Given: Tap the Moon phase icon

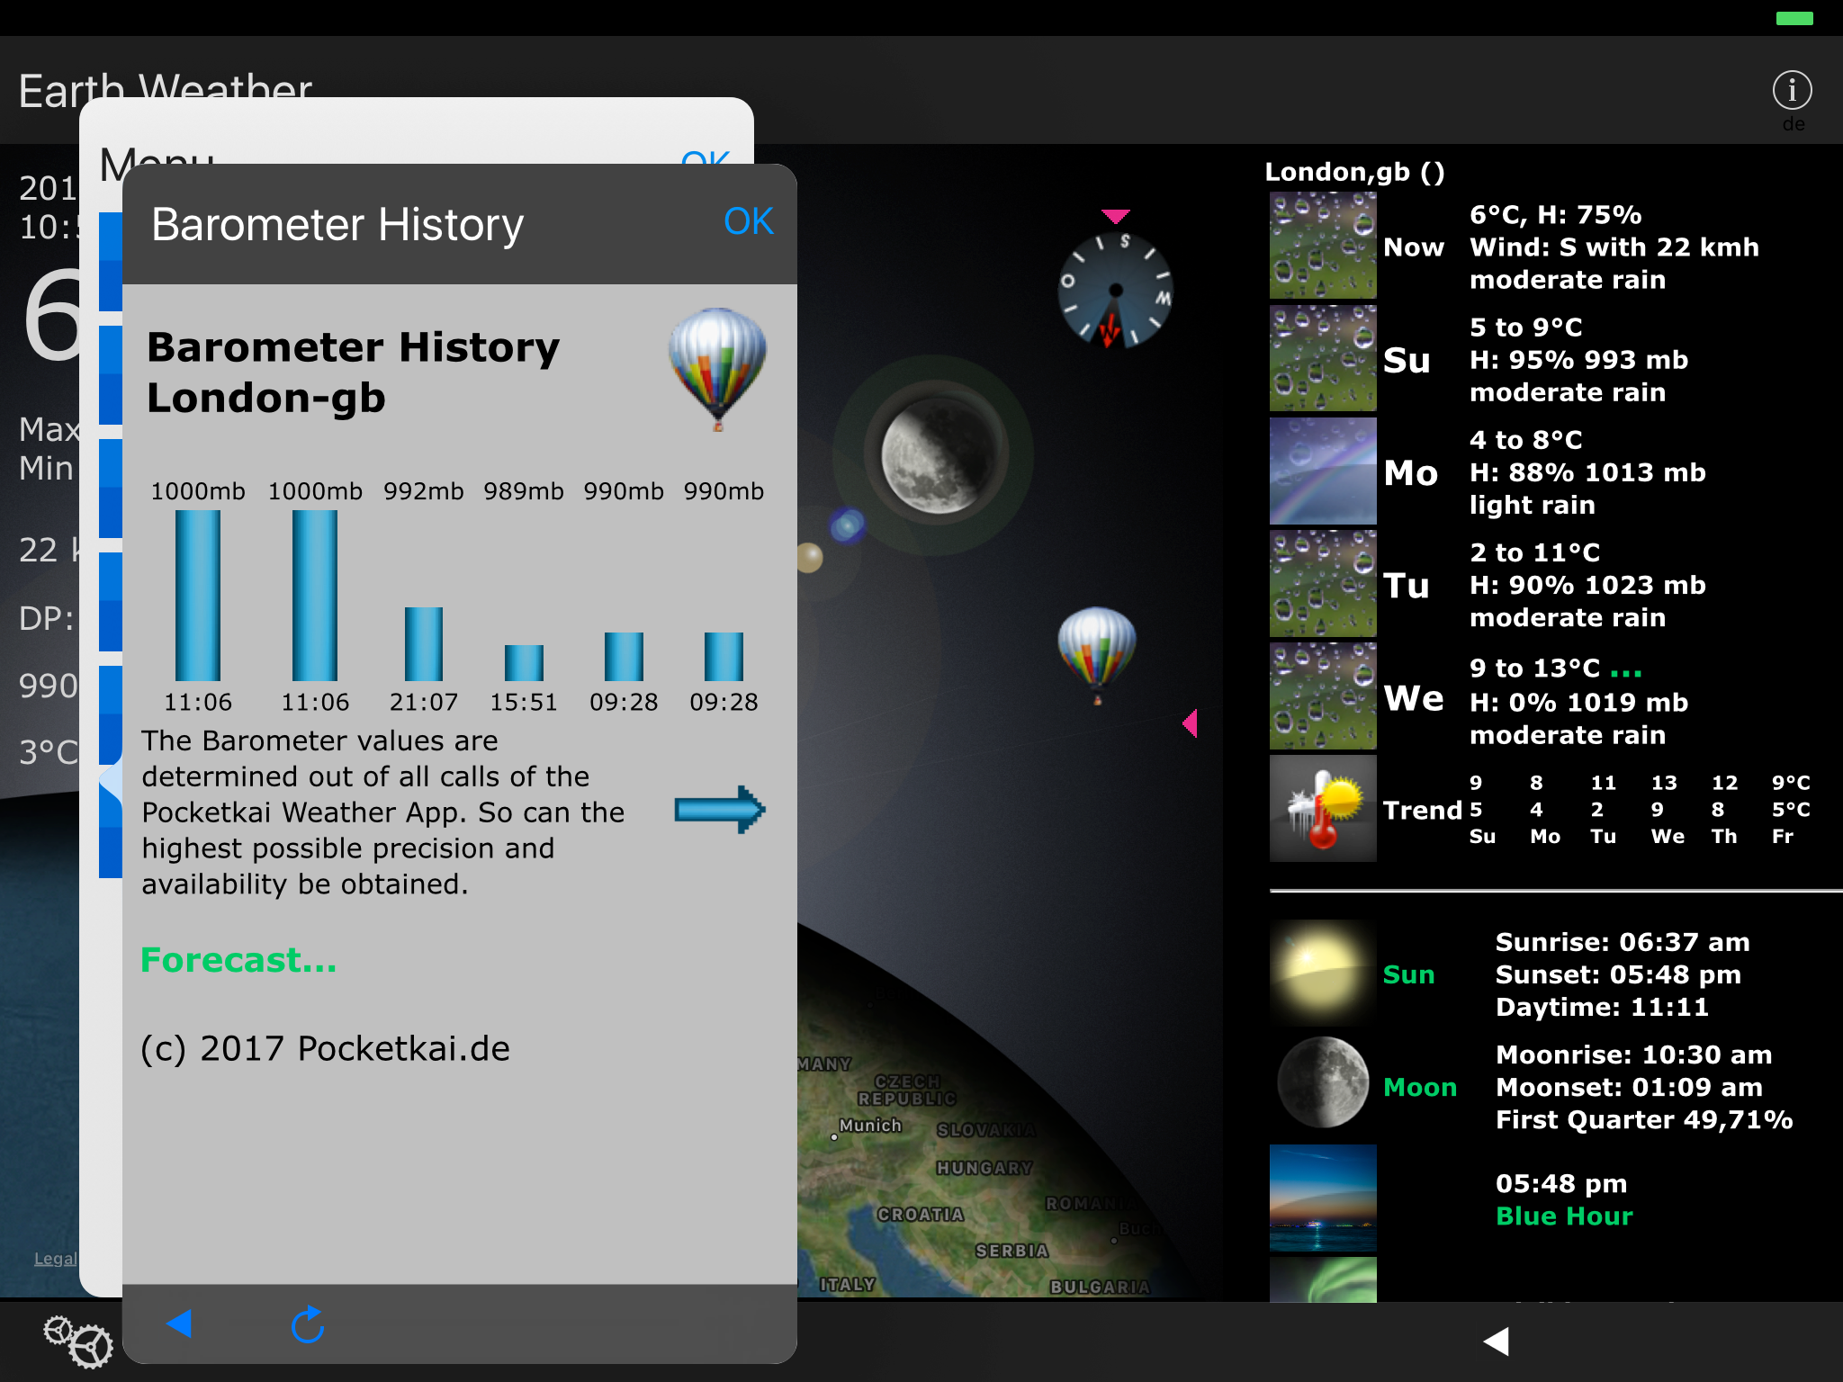Looking at the screenshot, I should [1323, 1082].
